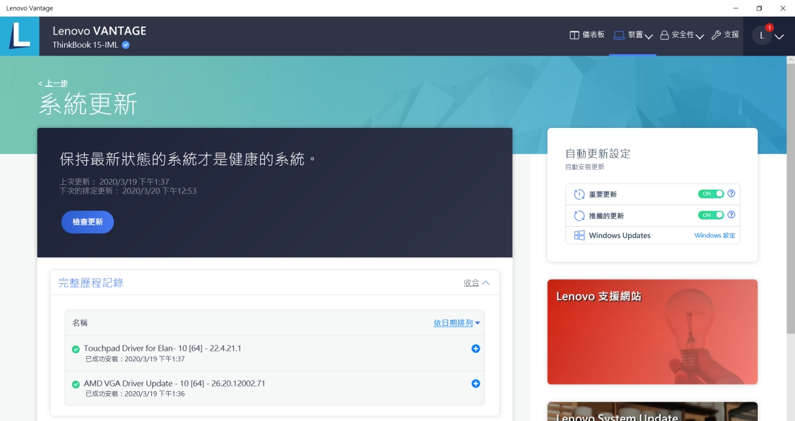Open the Lenovo System Update card
This screenshot has width=795, height=421.
click(x=653, y=411)
